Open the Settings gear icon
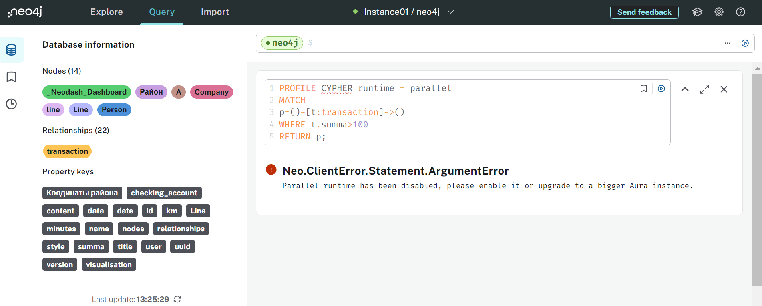Image resolution: width=762 pixels, height=306 pixels. click(719, 12)
